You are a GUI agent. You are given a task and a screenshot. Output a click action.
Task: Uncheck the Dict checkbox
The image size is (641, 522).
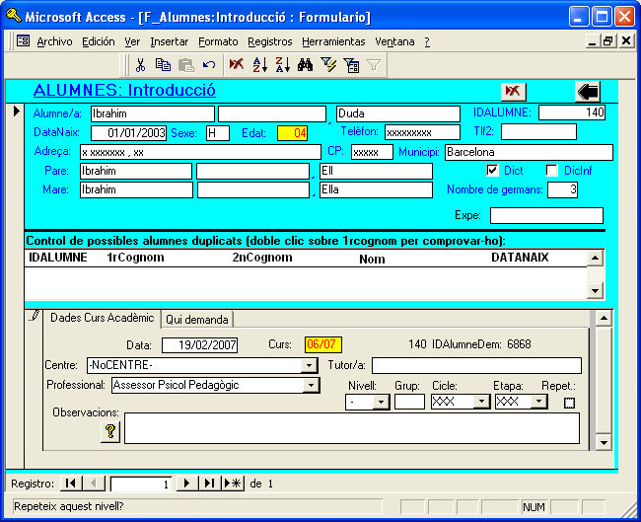click(492, 170)
